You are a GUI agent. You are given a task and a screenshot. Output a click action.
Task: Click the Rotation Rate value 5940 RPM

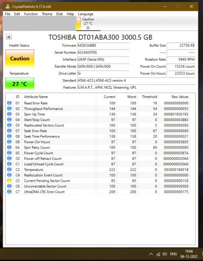coord(181,60)
